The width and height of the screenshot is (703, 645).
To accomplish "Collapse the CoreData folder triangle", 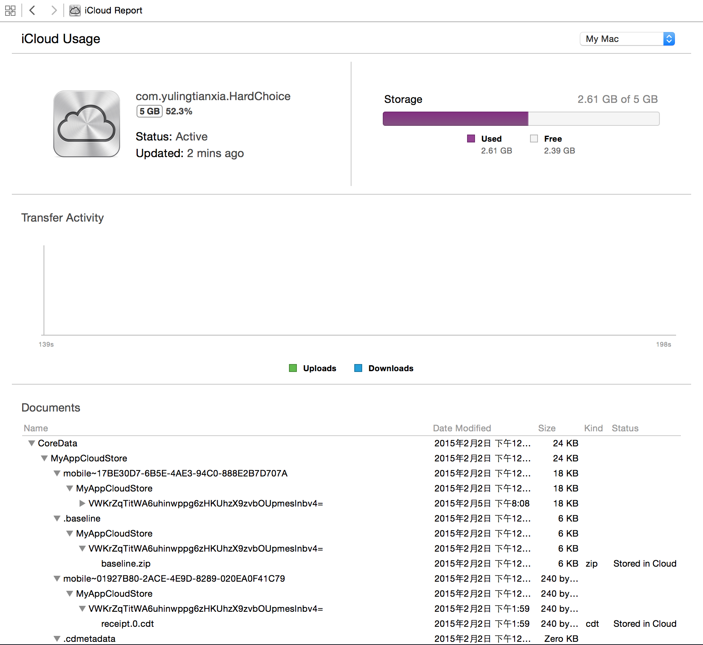I will tap(32, 443).
